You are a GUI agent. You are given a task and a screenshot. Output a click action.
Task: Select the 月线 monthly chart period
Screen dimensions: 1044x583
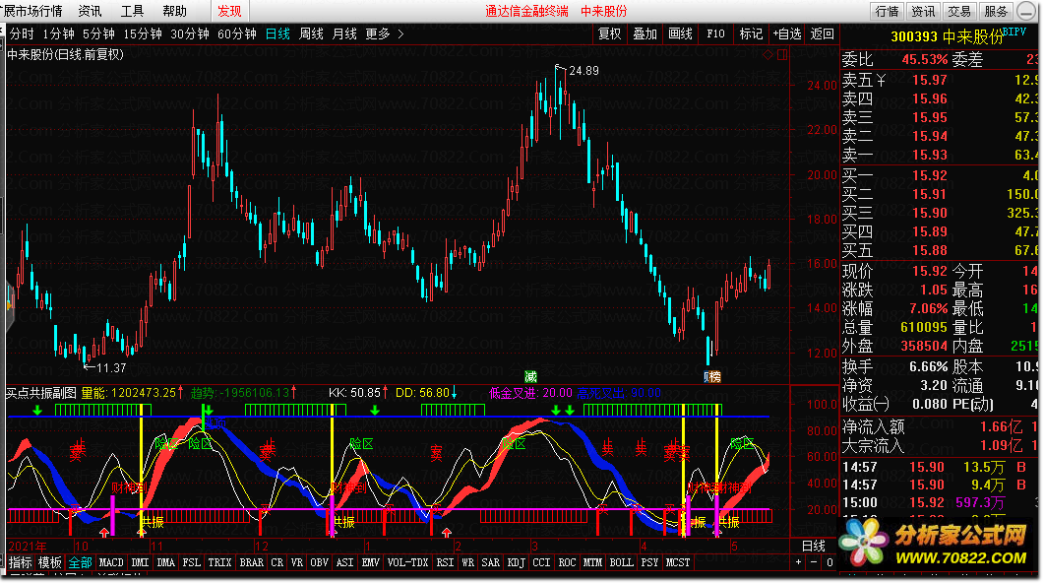(x=344, y=34)
